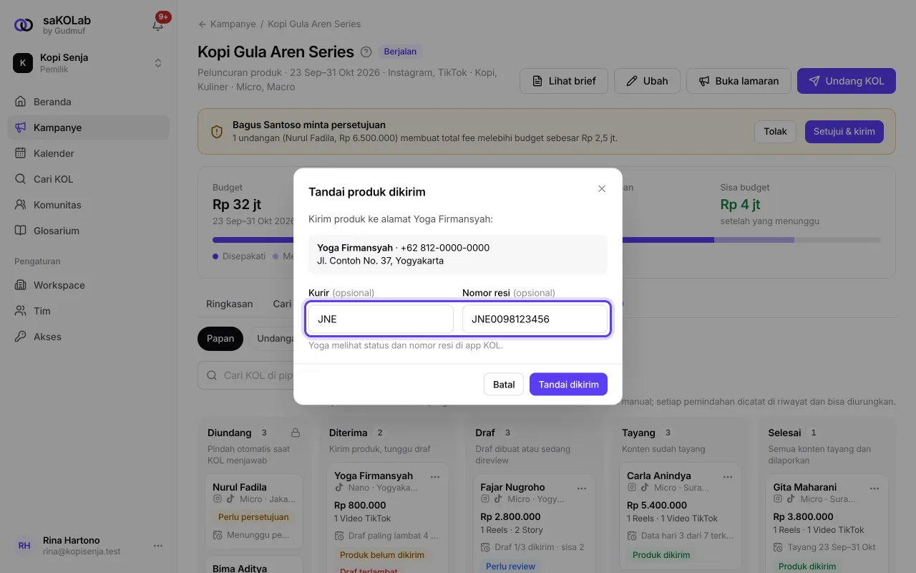This screenshot has height=573, width=916.
Task: Click Perlu review tag on Fajar card
Action: click(511, 566)
